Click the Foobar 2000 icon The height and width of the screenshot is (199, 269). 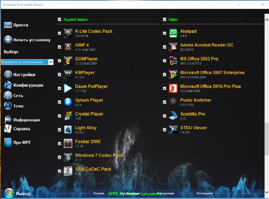pyautogui.click(x=68, y=144)
